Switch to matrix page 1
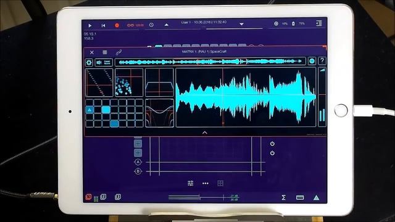Image resolution: width=395 pixels, height=222 pixels. coord(88,197)
